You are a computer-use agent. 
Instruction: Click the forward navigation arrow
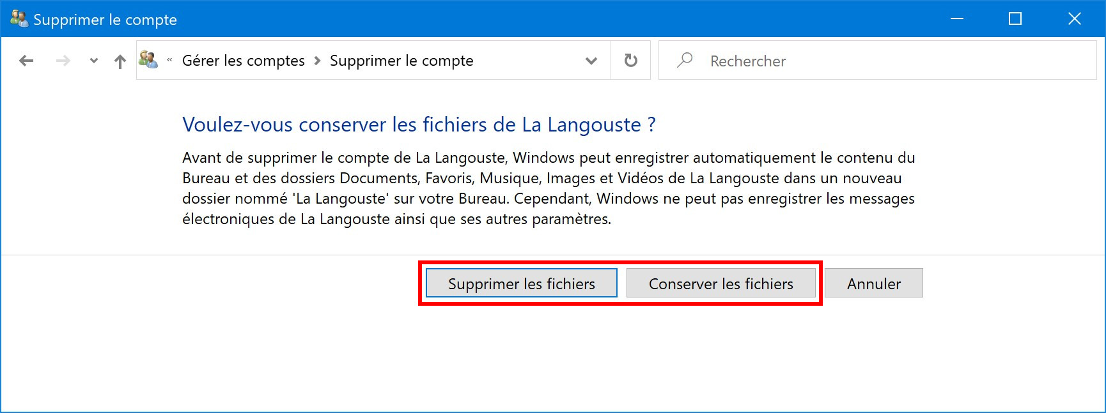point(63,61)
